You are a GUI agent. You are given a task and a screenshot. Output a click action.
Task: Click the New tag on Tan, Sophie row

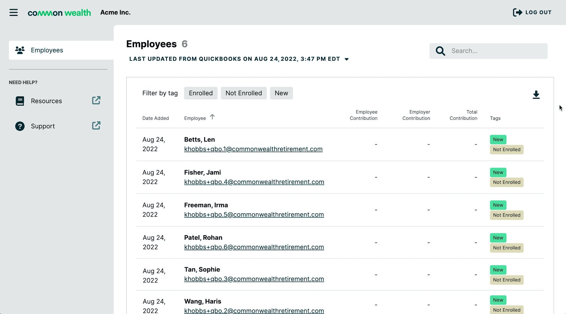[x=498, y=270]
